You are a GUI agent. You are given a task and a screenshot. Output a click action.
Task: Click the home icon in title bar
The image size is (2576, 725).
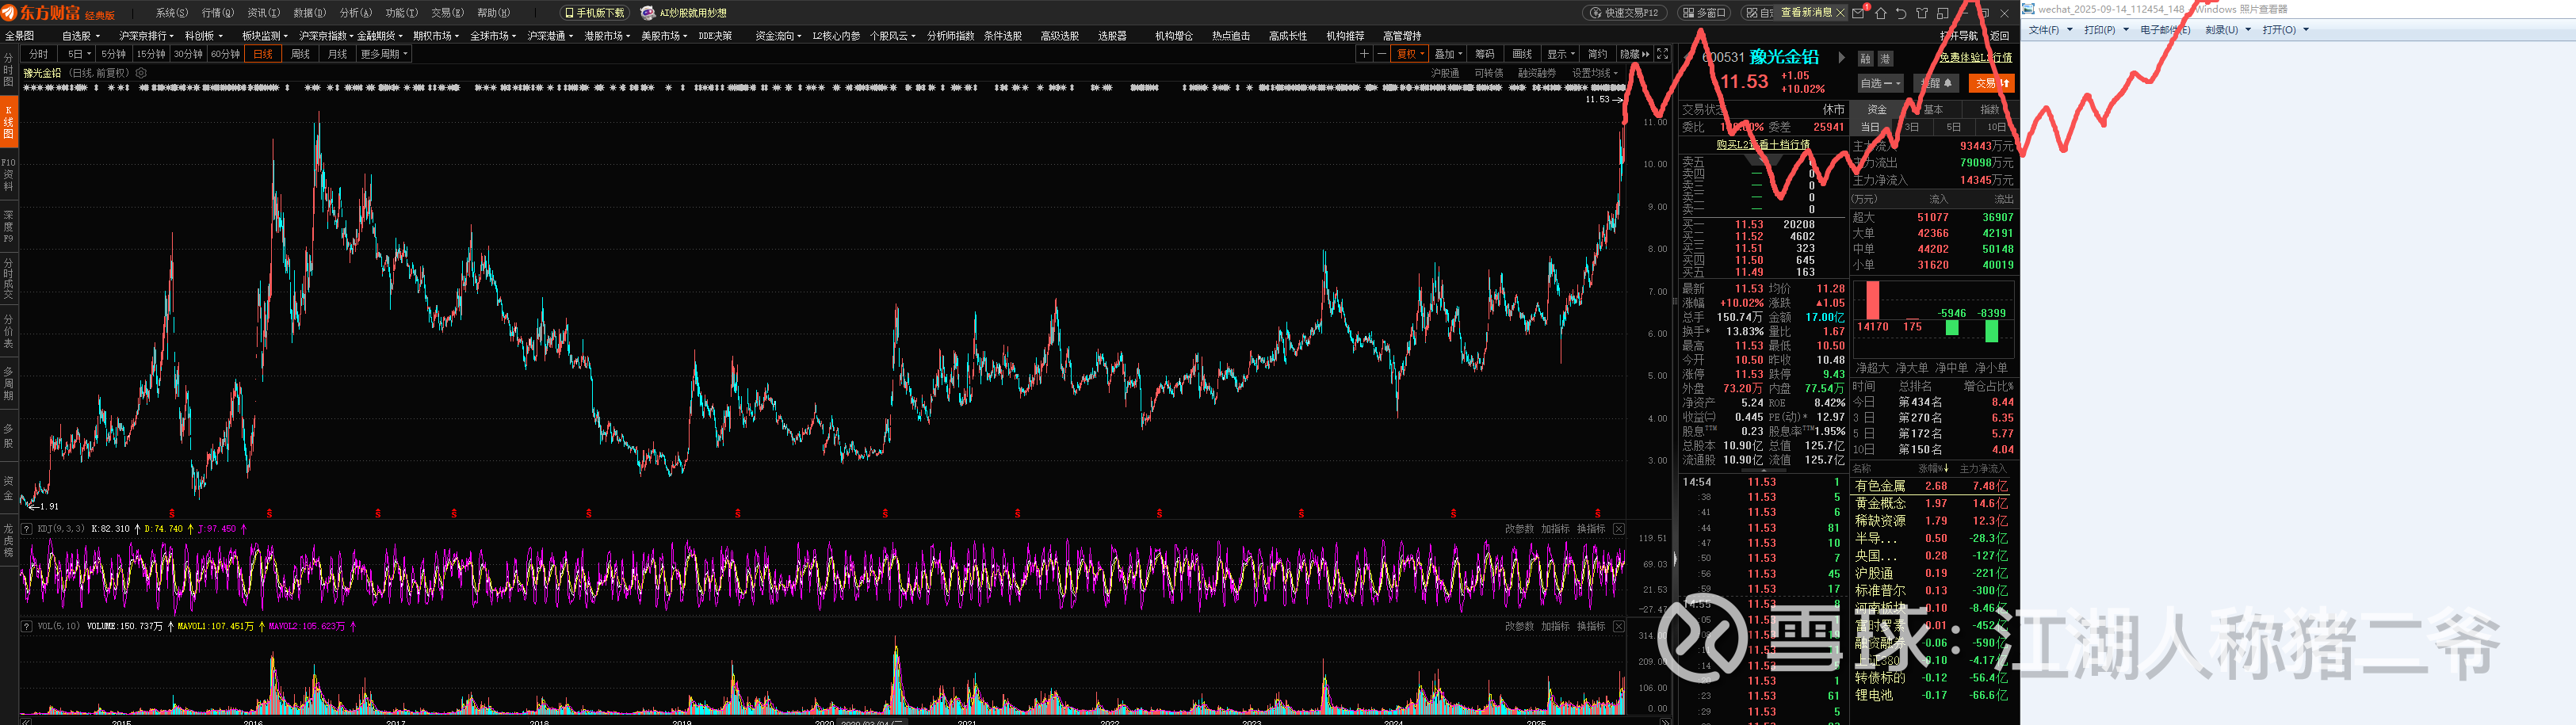1880,13
